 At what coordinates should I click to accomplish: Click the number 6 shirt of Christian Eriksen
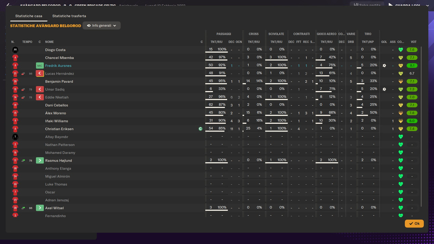point(15,129)
